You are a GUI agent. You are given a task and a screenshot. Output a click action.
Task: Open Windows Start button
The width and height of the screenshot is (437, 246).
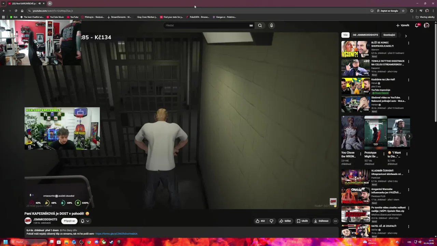tap(5, 242)
